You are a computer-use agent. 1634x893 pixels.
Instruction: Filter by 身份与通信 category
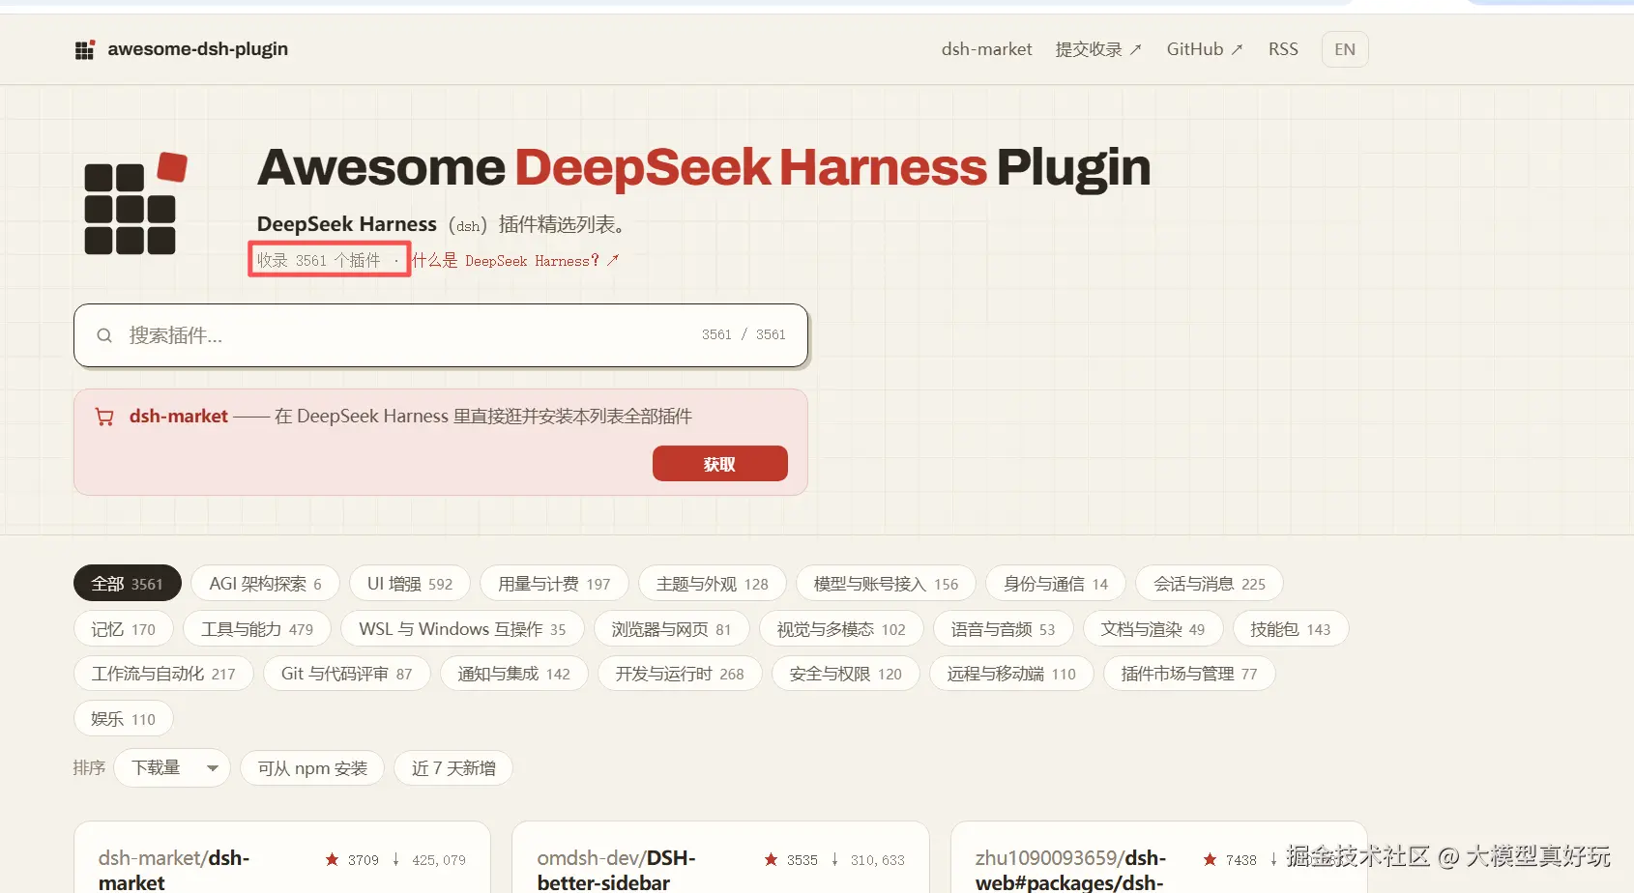coord(1056,583)
